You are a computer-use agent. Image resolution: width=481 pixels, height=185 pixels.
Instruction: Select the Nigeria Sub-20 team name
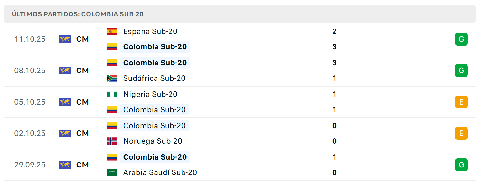tap(150, 94)
